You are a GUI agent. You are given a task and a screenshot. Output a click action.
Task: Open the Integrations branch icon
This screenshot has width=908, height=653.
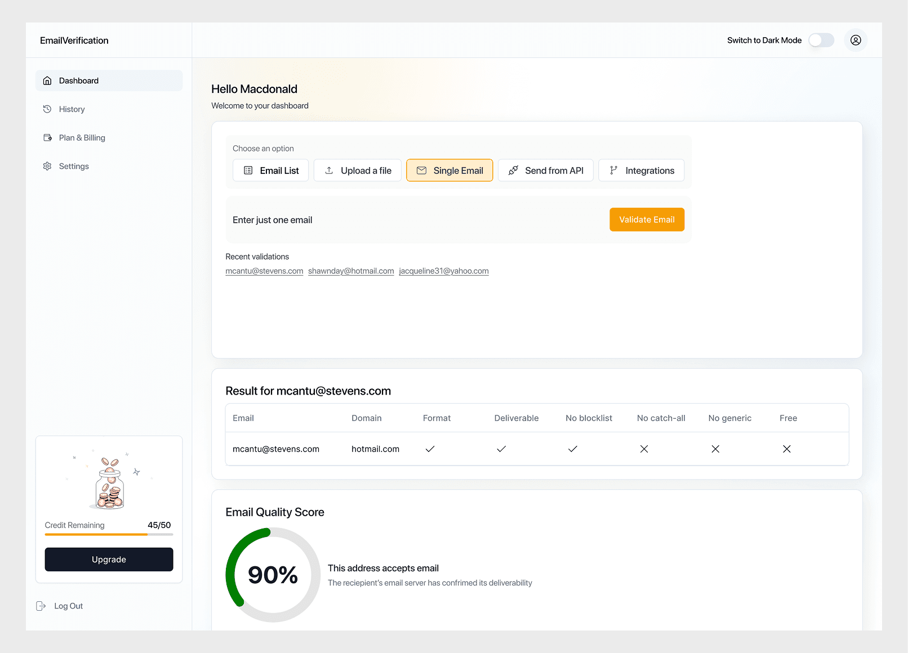613,170
